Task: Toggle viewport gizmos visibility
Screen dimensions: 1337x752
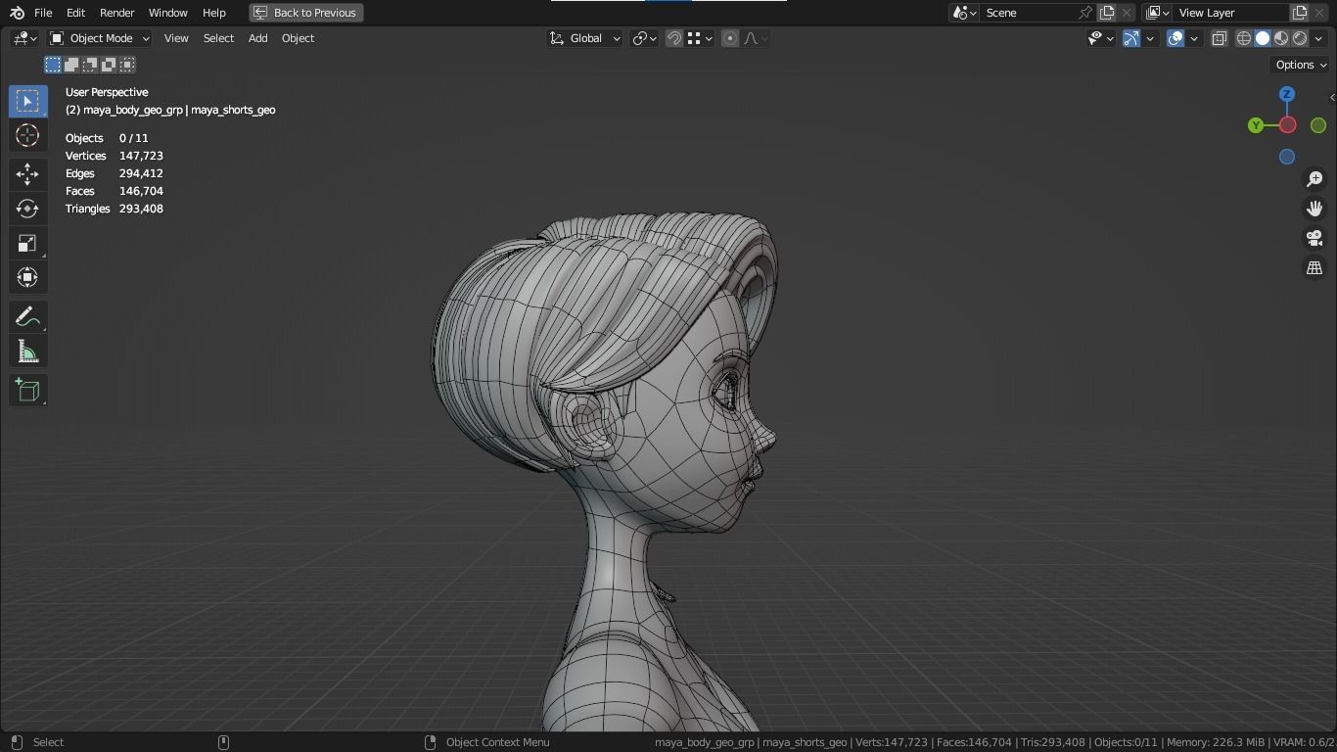Action: (x=1131, y=38)
